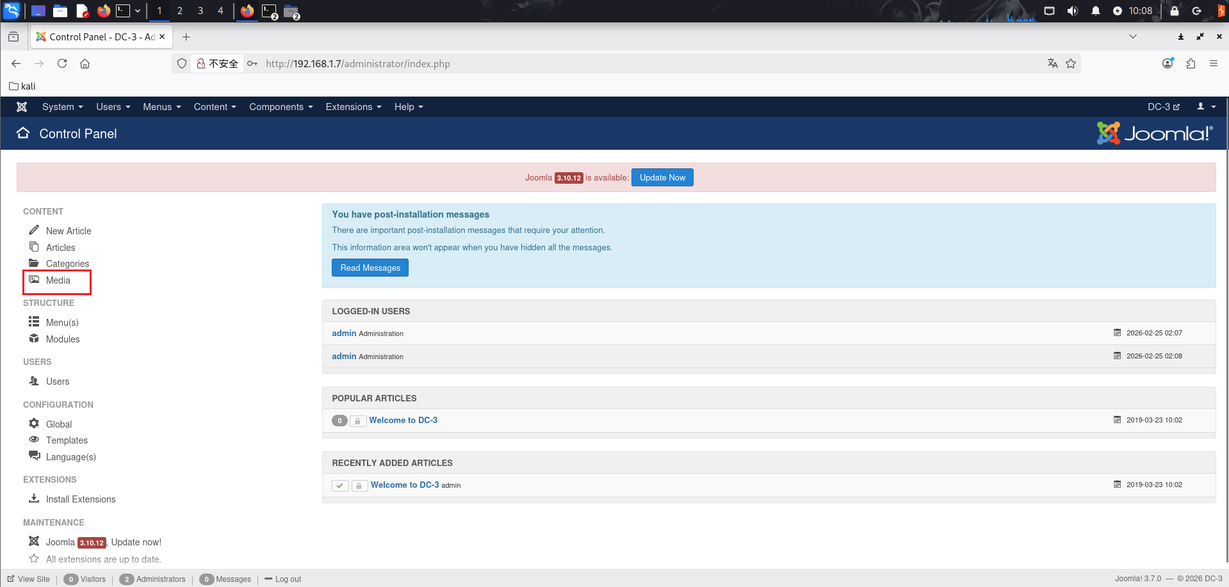
Task: Click the browser address bar URL
Action: pyautogui.click(x=357, y=64)
